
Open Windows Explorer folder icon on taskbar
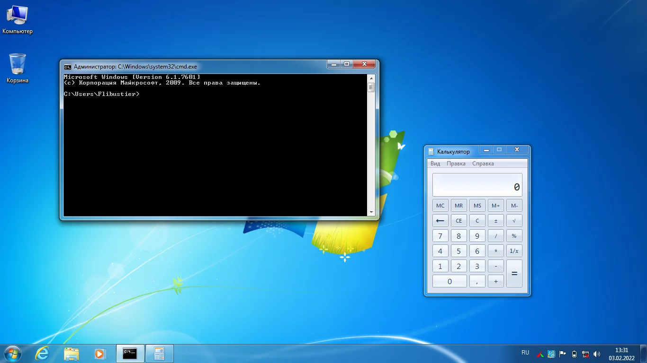coord(71,354)
